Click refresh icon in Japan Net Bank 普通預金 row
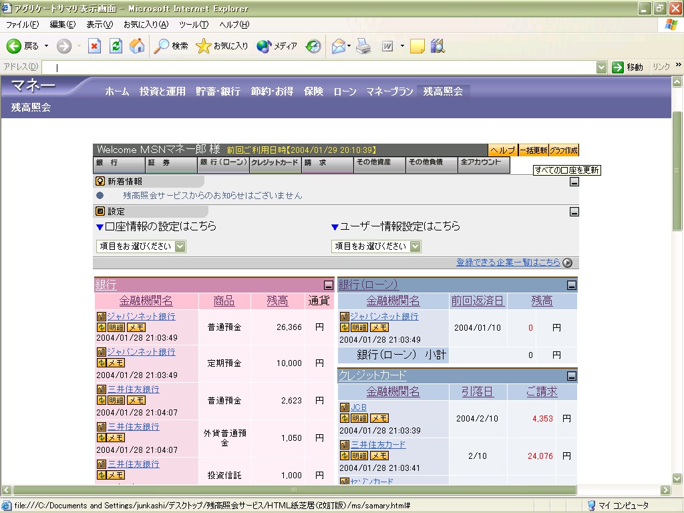 102,327
